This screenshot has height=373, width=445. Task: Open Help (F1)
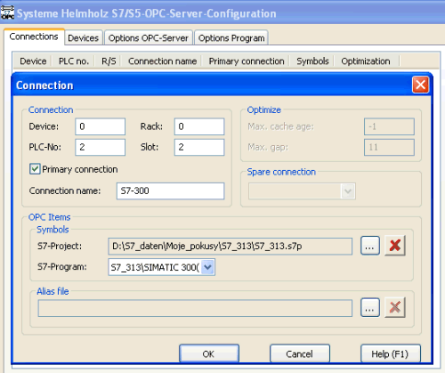click(x=391, y=353)
